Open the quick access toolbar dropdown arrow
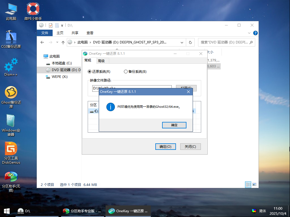Viewport: 290px width, 217px height. coord(62,25)
